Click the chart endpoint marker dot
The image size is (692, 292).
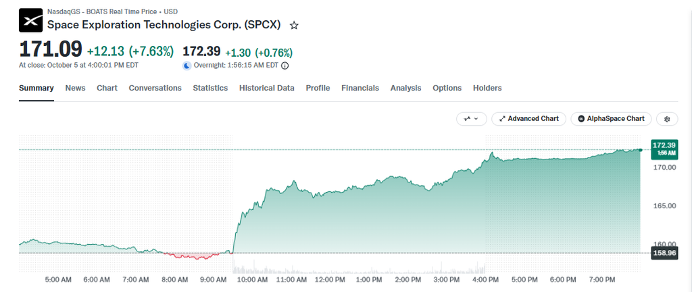[641, 150]
